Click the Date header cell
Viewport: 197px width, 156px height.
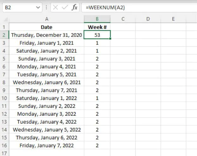tap(46, 27)
